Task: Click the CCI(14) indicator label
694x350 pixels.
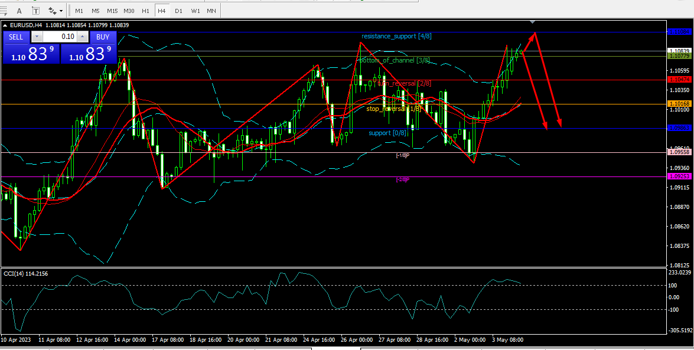Action: pos(25,274)
